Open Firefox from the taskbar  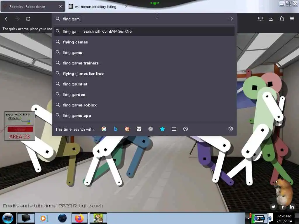click(x=79, y=218)
